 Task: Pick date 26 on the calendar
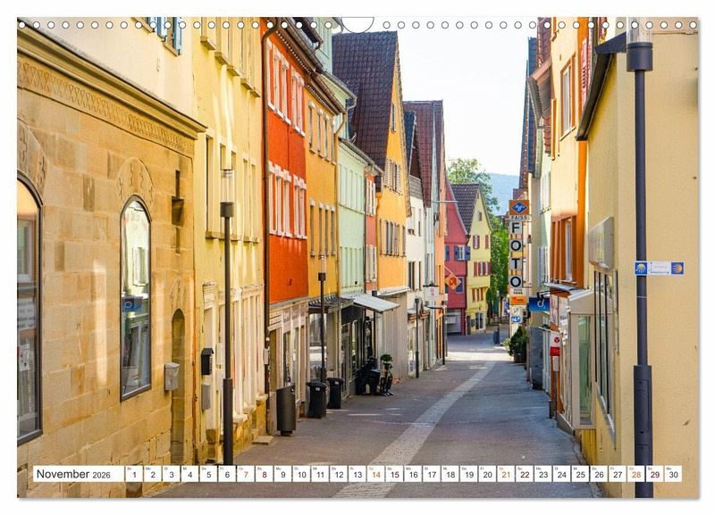click(600, 474)
